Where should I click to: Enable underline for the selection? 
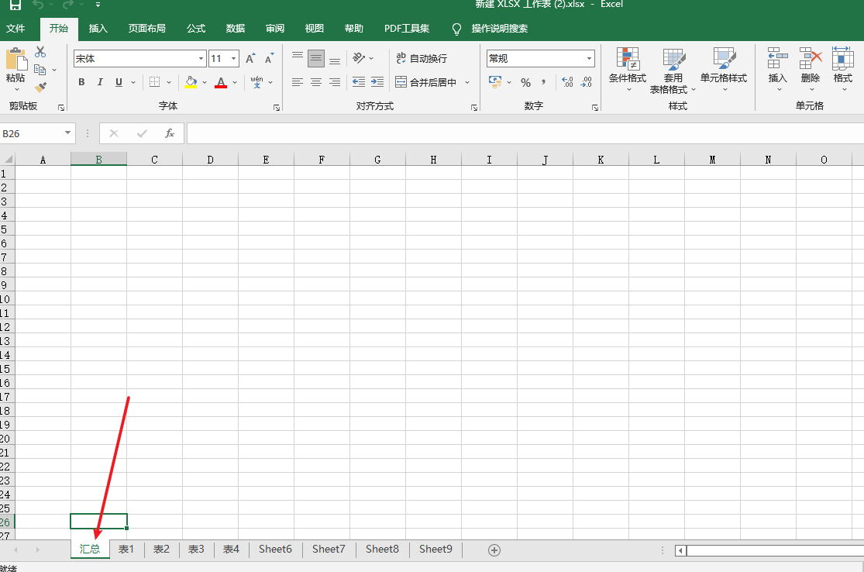tap(118, 81)
